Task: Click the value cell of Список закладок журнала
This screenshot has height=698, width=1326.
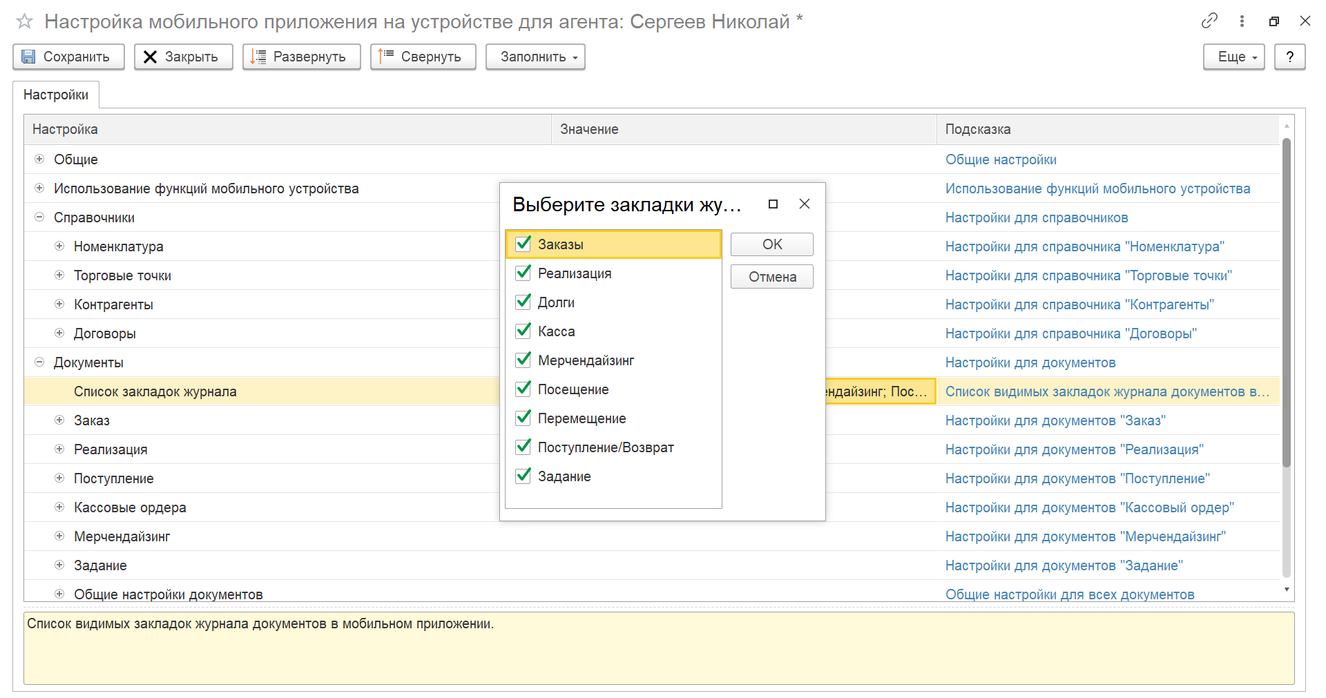Action: [x=880, y=391]
